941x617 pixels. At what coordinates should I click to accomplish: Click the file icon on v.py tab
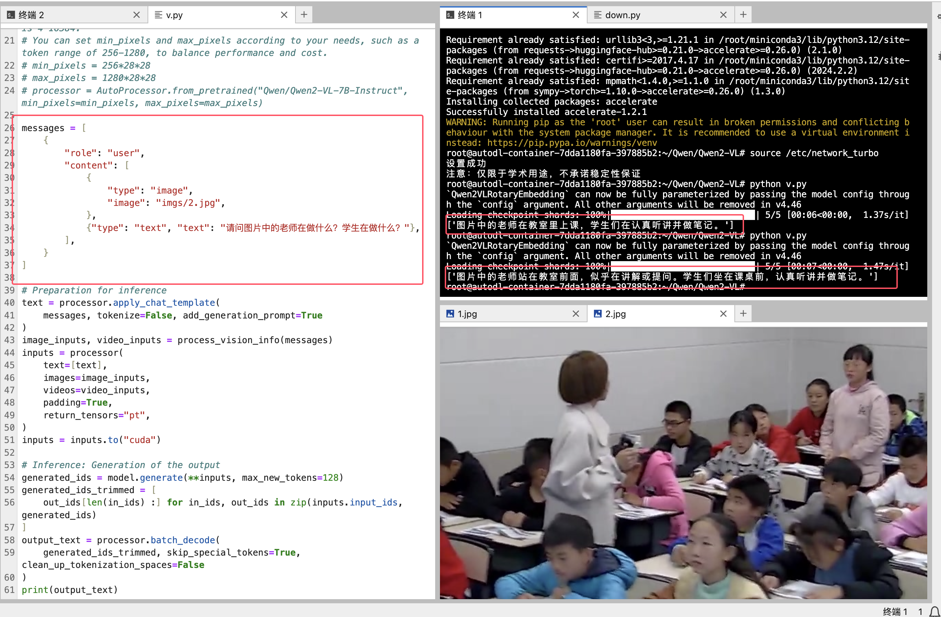[158, 15]
